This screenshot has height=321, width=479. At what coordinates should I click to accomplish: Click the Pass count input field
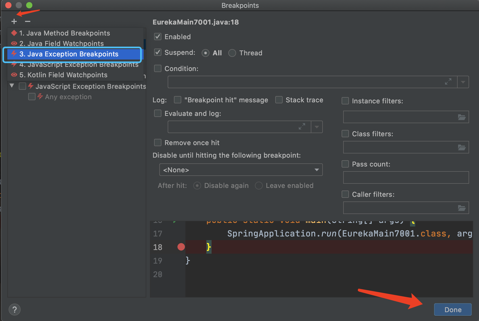(x=406, y=177)
